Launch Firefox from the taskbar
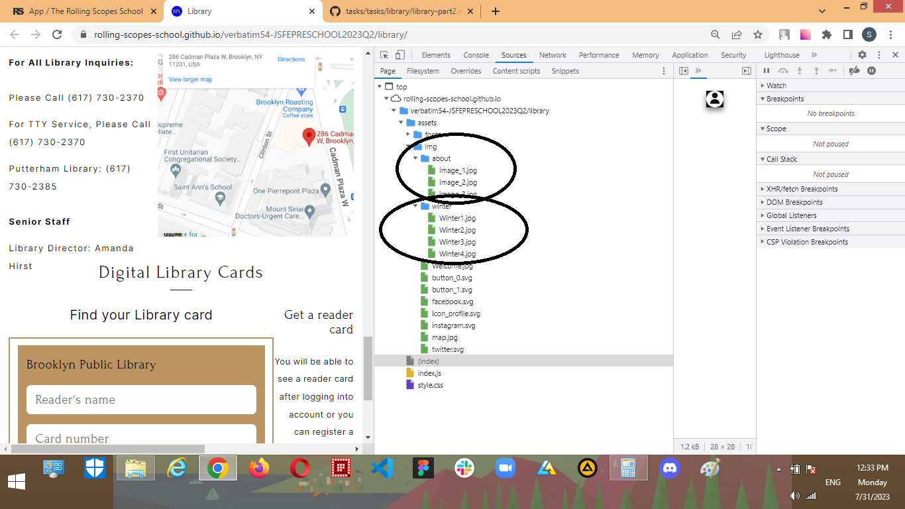The height and width of the screenshot is (509, 905). pos(259,468)
